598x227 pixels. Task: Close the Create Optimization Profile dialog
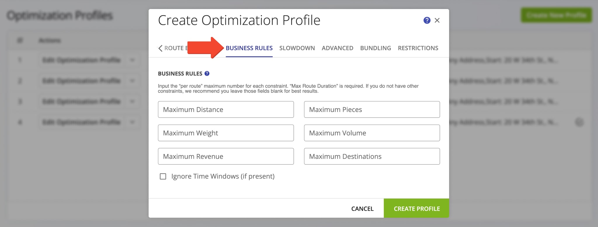point(437,20)
